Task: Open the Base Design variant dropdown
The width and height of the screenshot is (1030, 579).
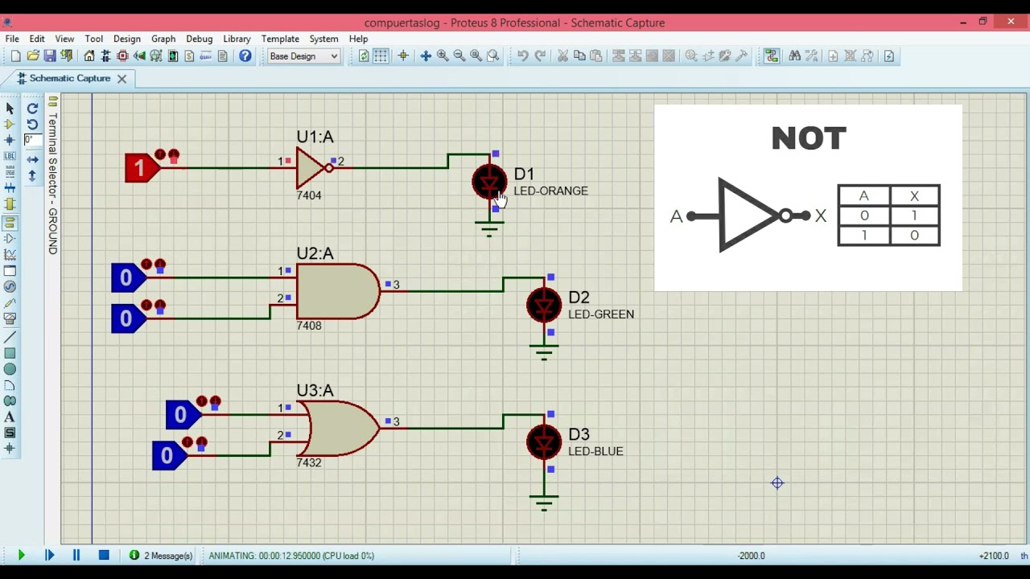Action: point(303,55)
